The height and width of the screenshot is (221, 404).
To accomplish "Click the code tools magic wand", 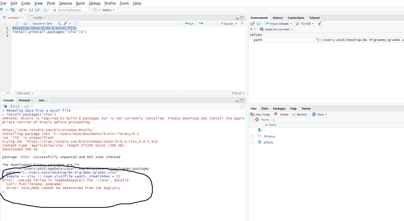I will click(x=66, y=23).
